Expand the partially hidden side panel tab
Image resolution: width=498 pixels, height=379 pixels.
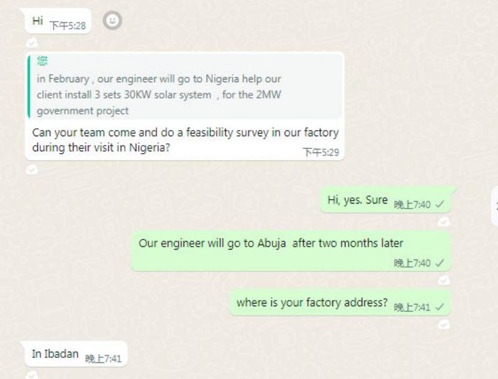pyautogui.click(x=495, y=207)
